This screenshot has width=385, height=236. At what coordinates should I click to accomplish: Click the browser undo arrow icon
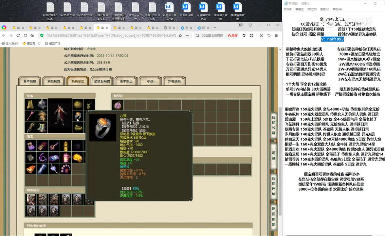[x=269, y=35]
